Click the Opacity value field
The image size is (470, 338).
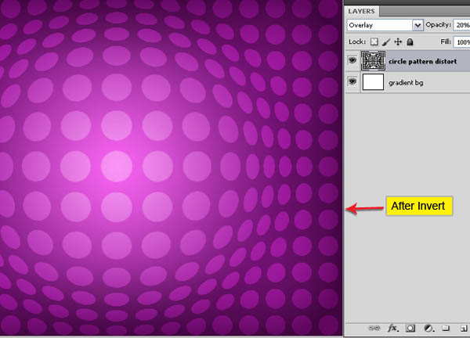click(x=463, y=25)
